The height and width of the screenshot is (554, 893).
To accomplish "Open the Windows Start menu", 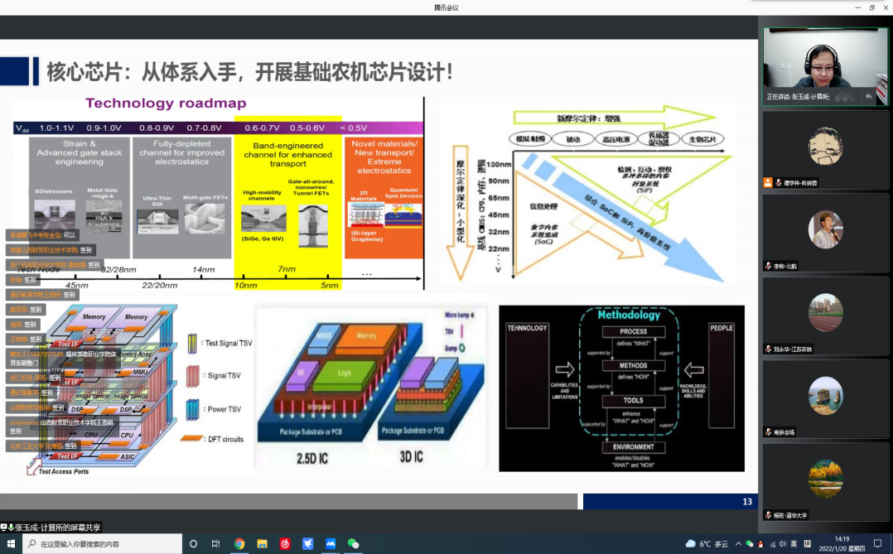I will (9, 544).
